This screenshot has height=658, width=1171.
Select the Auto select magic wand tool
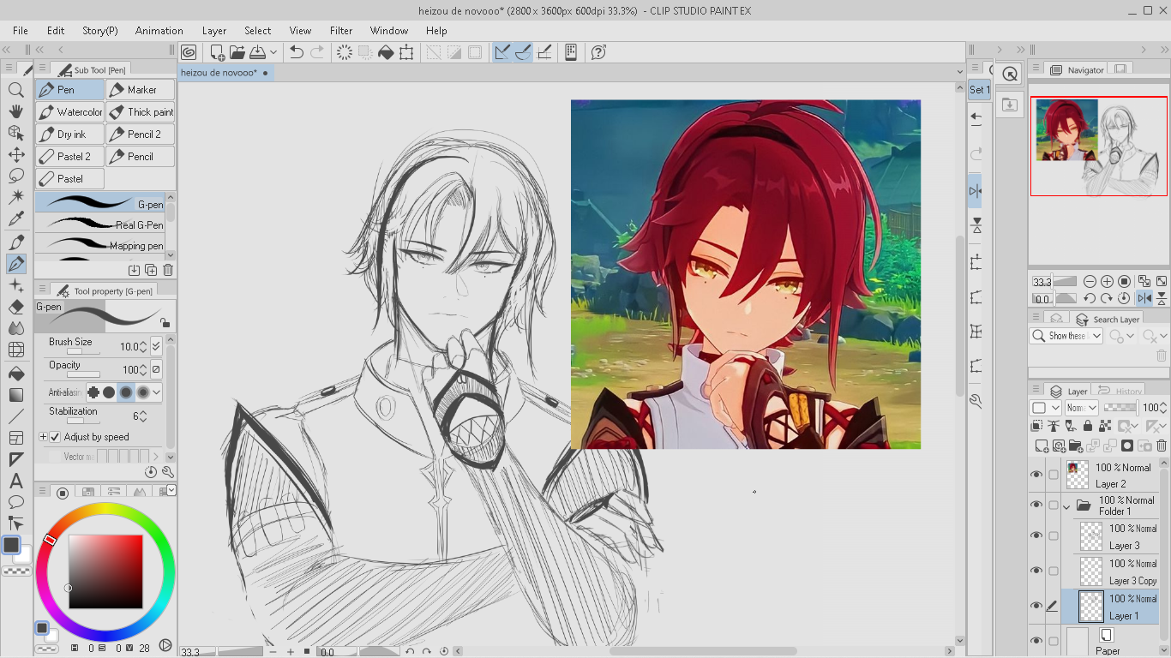15,197
